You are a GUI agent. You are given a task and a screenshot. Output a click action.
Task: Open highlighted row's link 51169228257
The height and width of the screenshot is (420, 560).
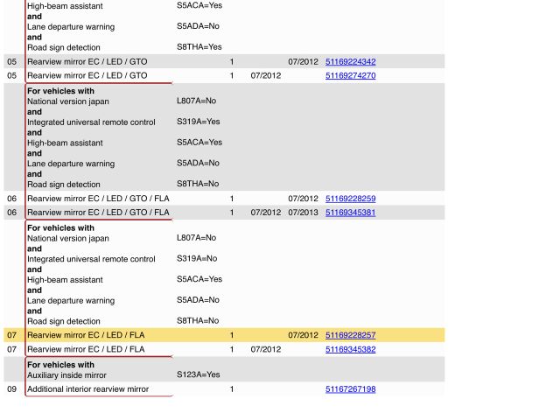350,335
